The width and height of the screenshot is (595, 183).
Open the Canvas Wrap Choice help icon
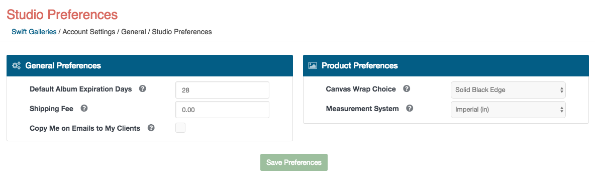point(407,89)
